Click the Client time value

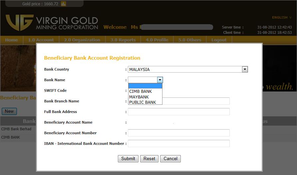point(274,32)
